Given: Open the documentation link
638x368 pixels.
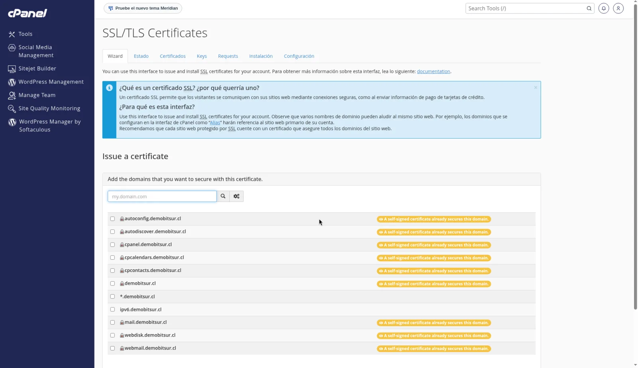Looking at the screenshot, I should pos(433,72).
